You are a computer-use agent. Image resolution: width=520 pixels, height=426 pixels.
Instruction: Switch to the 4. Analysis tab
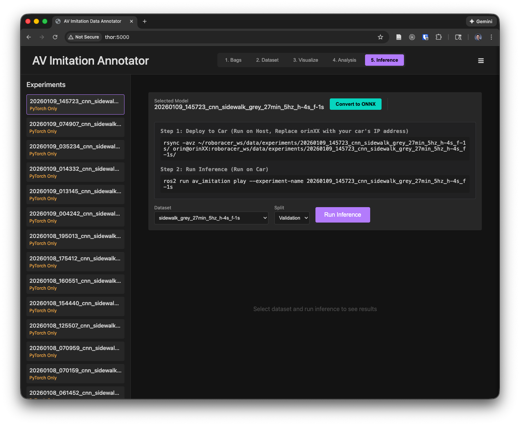click(x=344, y=60)
